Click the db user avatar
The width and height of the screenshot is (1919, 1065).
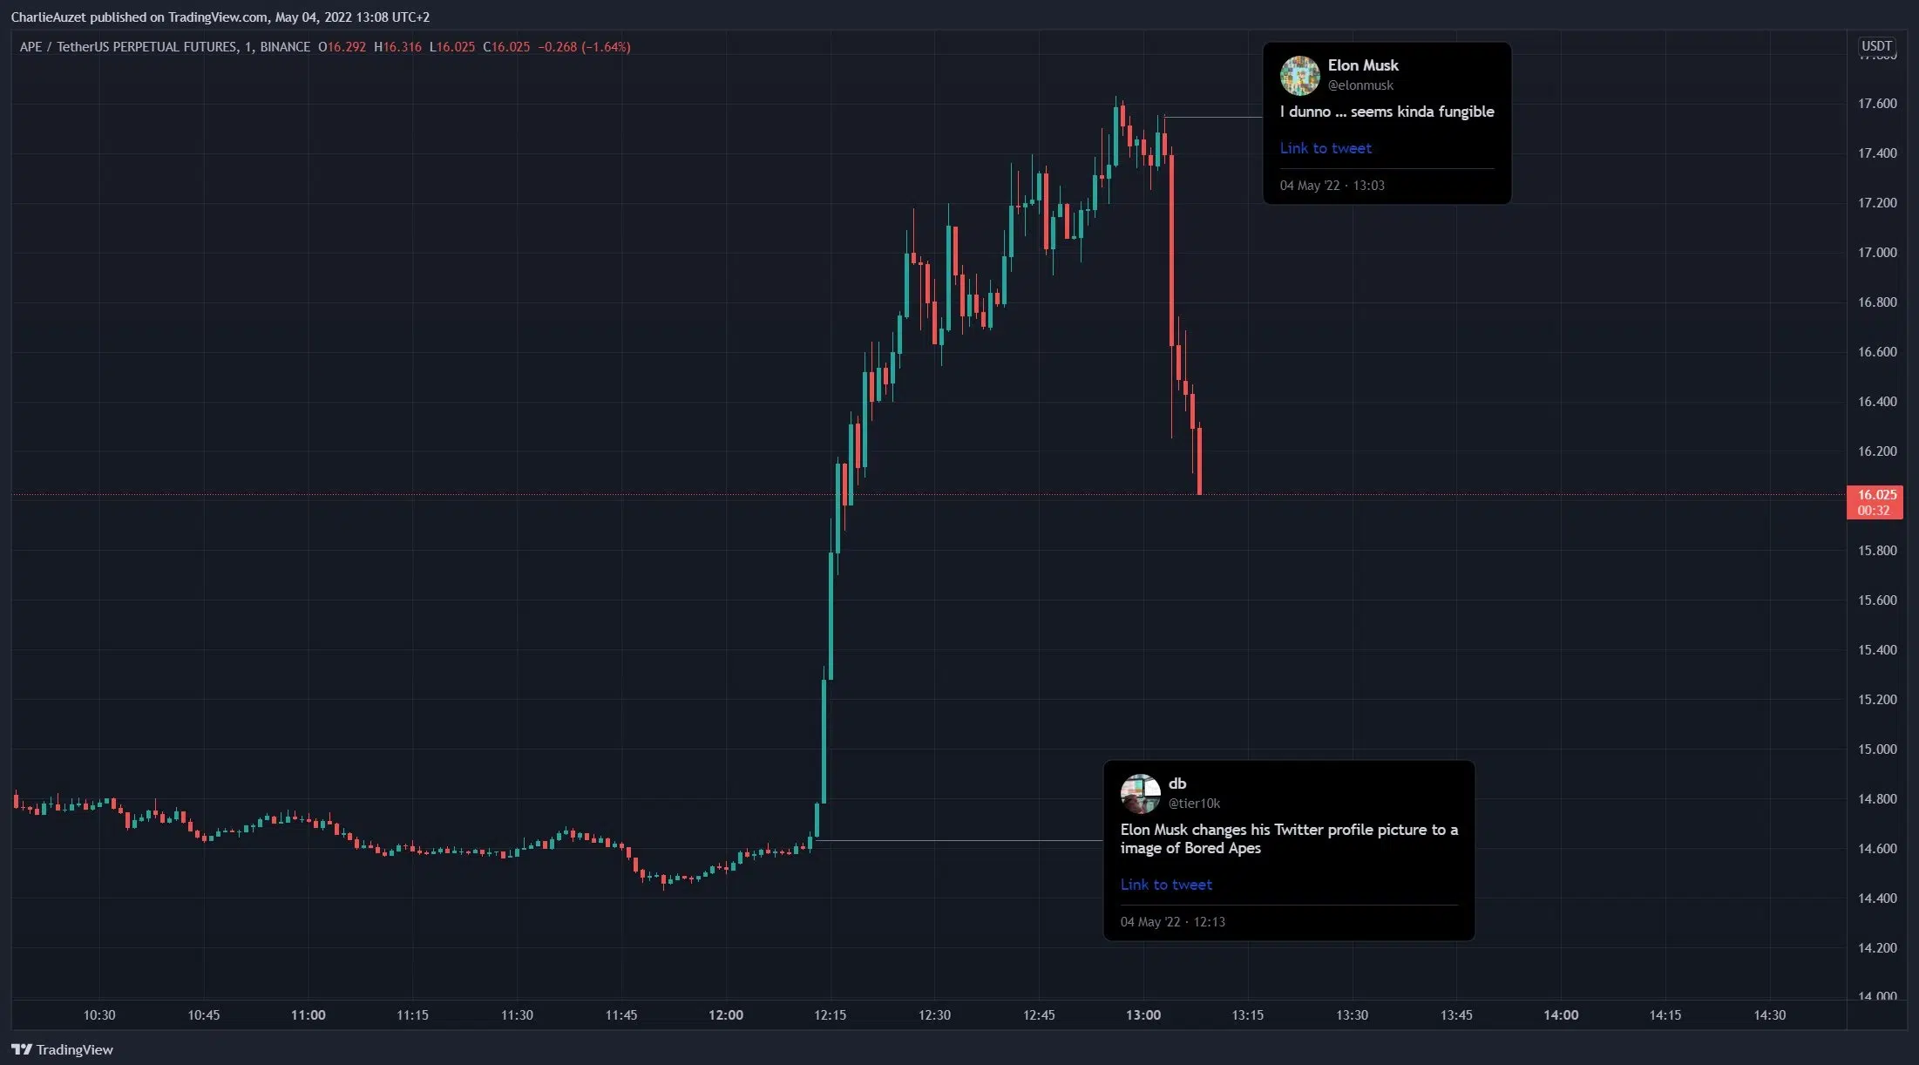[x=1140, y=793]
